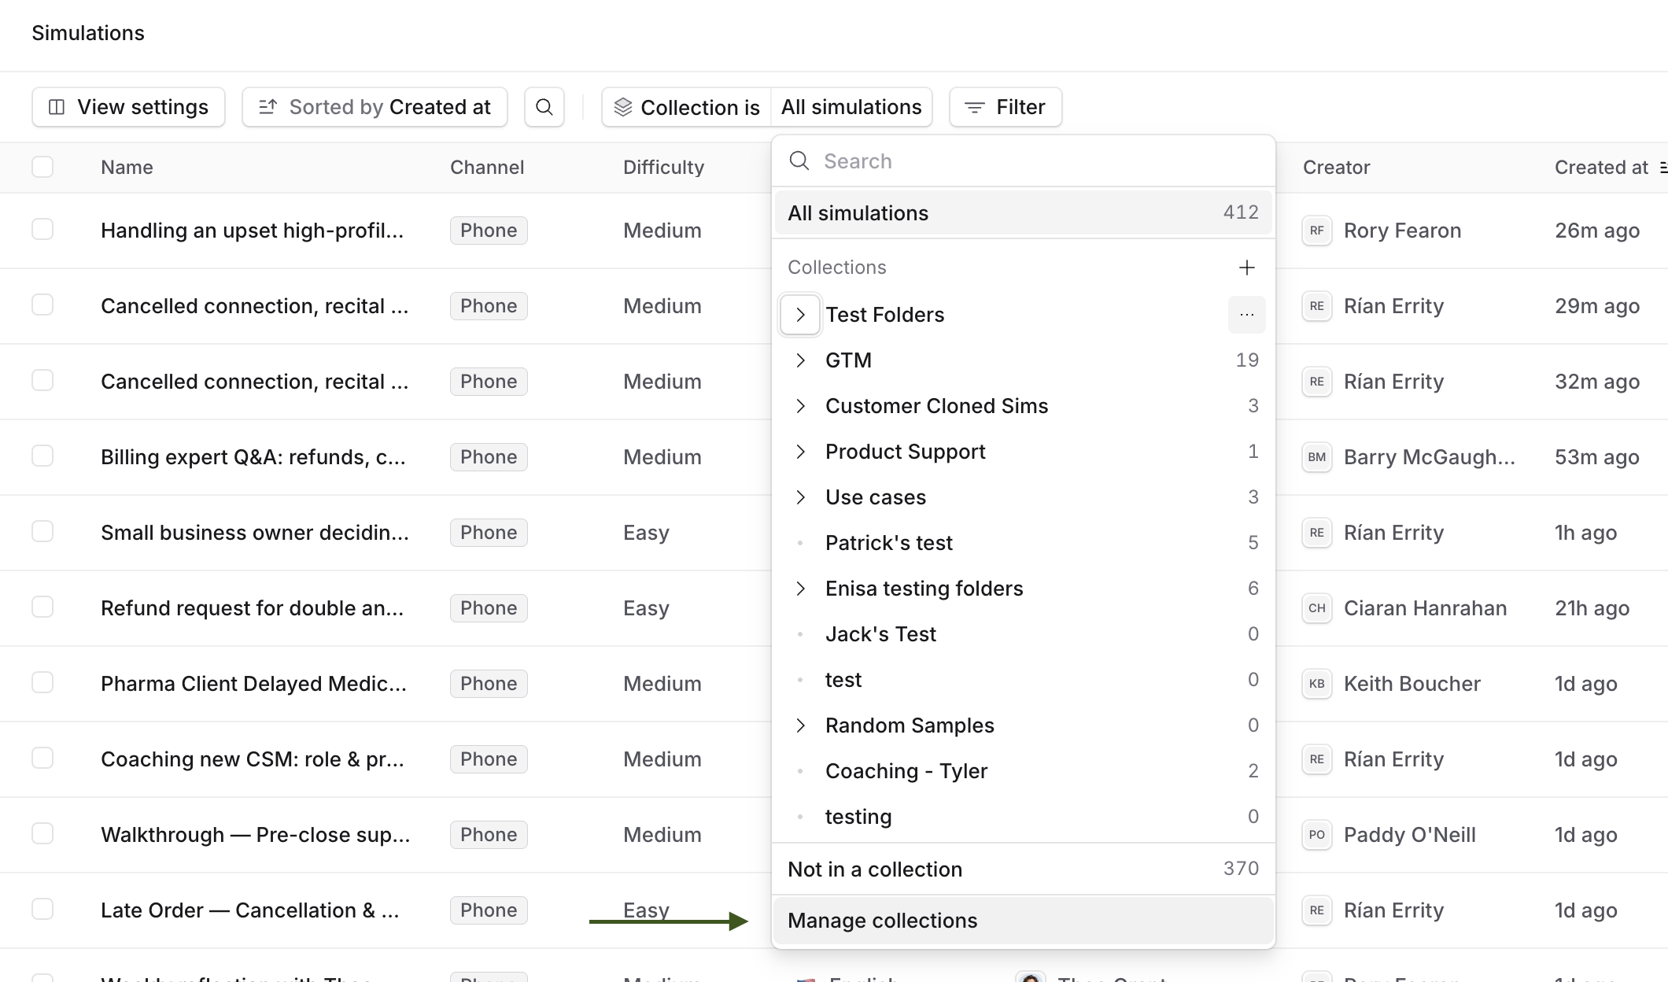Expand the Random Samples collection chevron
This screenshot has height=982, width=1668.
pyautogui.click(x=800, y=725)
